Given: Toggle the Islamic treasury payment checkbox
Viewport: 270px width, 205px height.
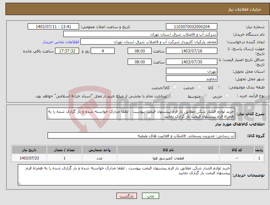Looking at the screenshot, I should click(171, 95).
